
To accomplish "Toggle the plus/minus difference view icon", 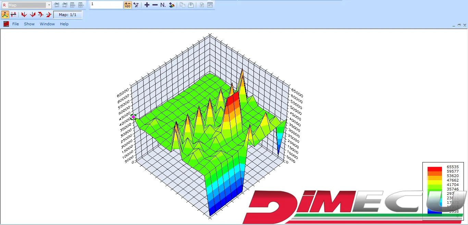I will coord(13,15).
